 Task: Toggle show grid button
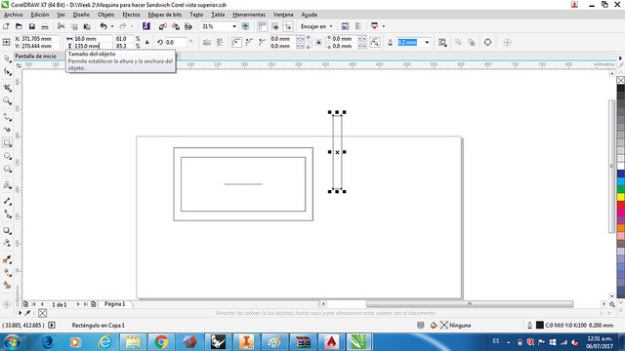[275, 26]
